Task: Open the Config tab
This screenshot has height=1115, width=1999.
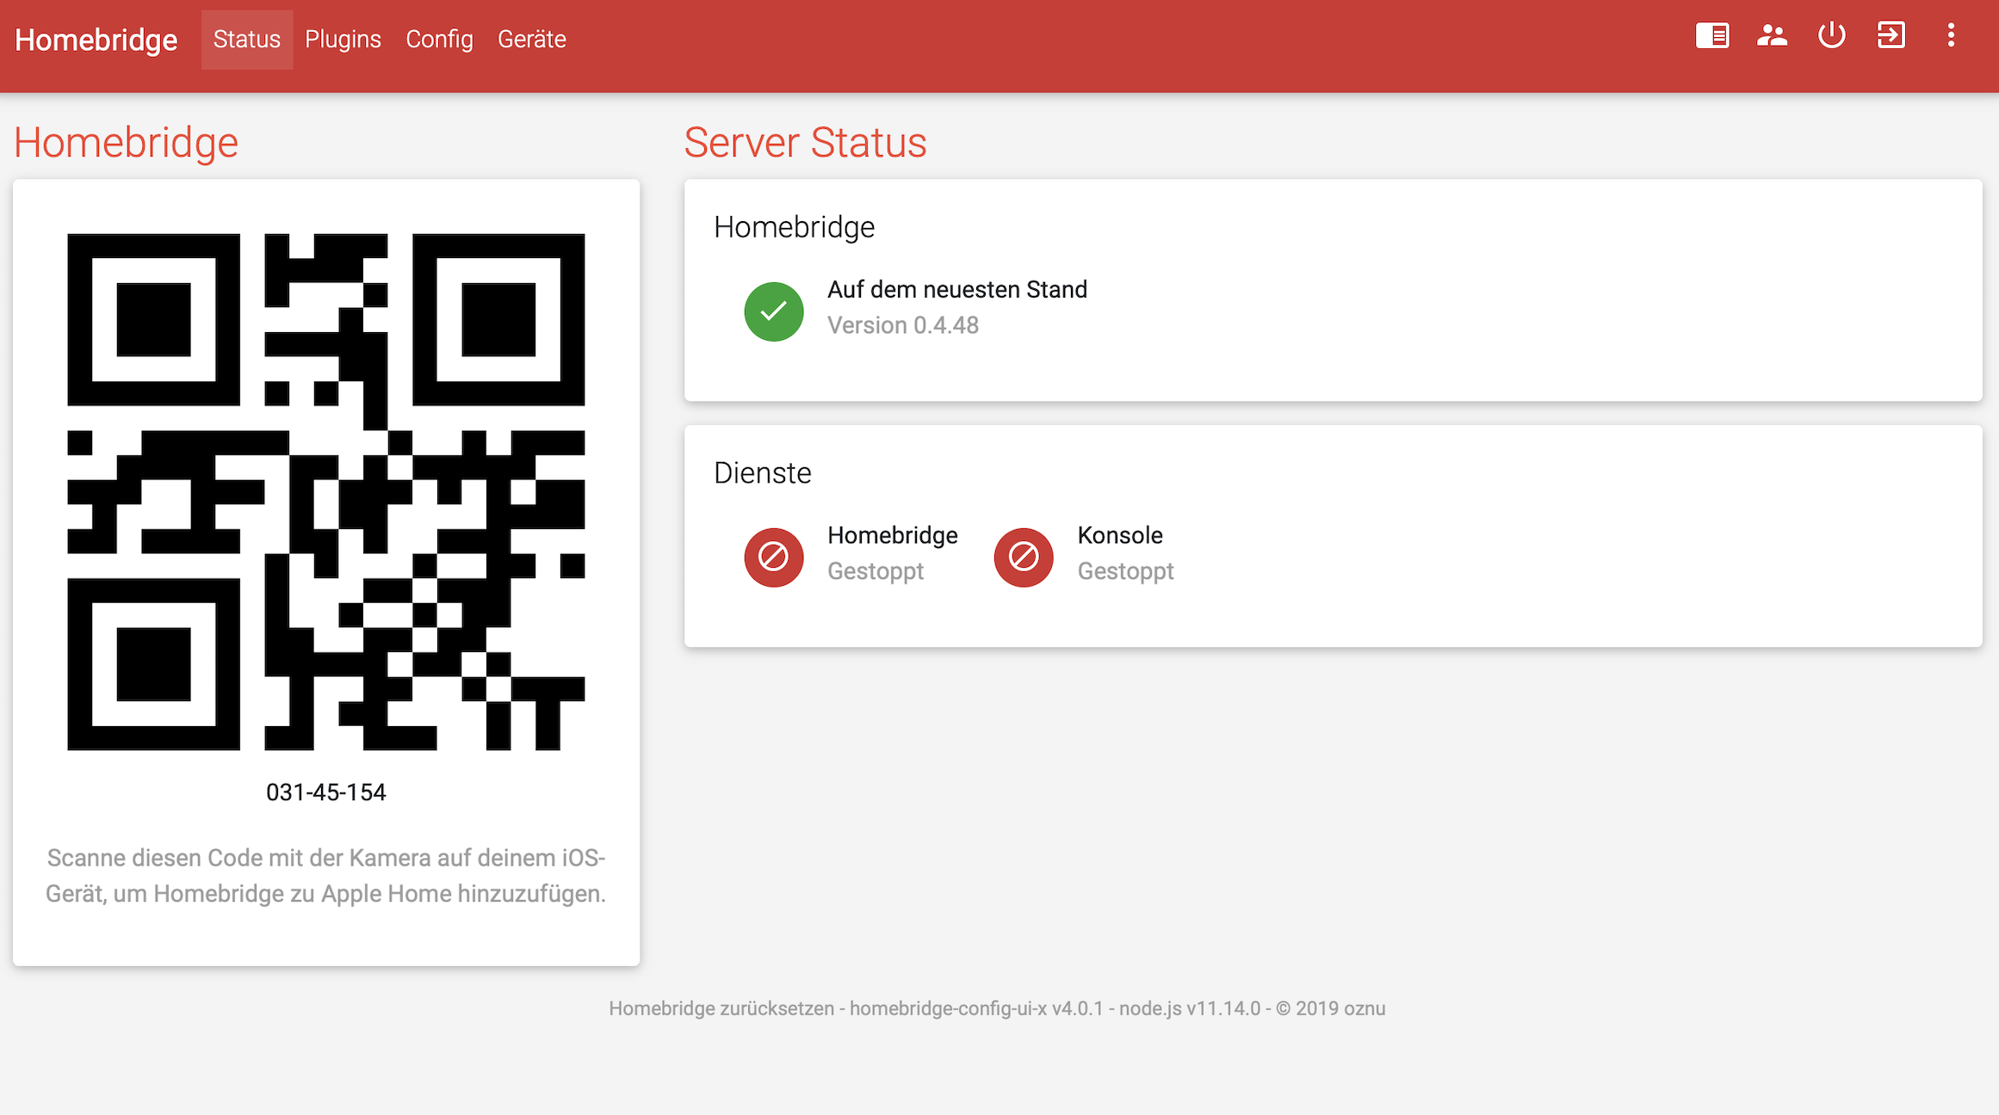Action: pos(439,40)
